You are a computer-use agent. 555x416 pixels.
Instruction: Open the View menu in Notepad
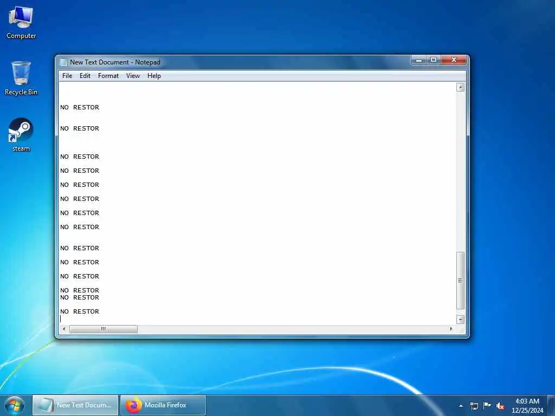(x=133, y=76)
